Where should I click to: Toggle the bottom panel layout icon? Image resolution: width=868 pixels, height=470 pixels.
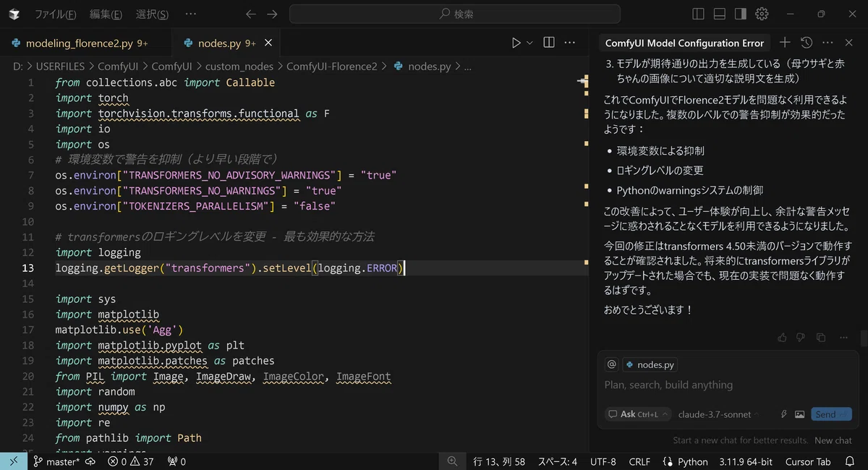point(719,14)
